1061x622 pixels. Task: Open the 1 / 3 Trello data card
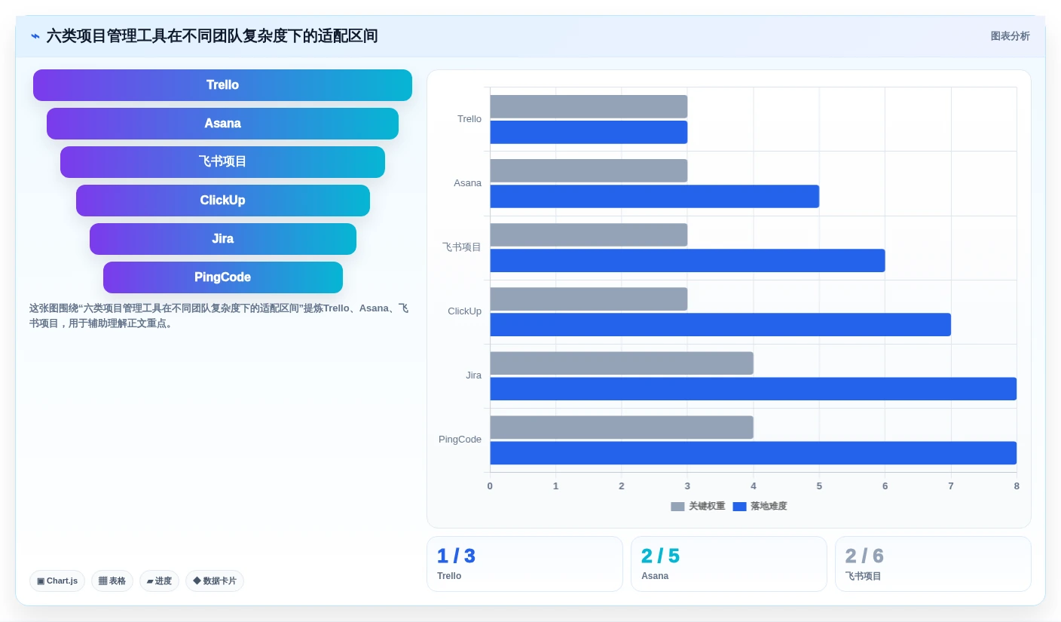pos(524,564)
